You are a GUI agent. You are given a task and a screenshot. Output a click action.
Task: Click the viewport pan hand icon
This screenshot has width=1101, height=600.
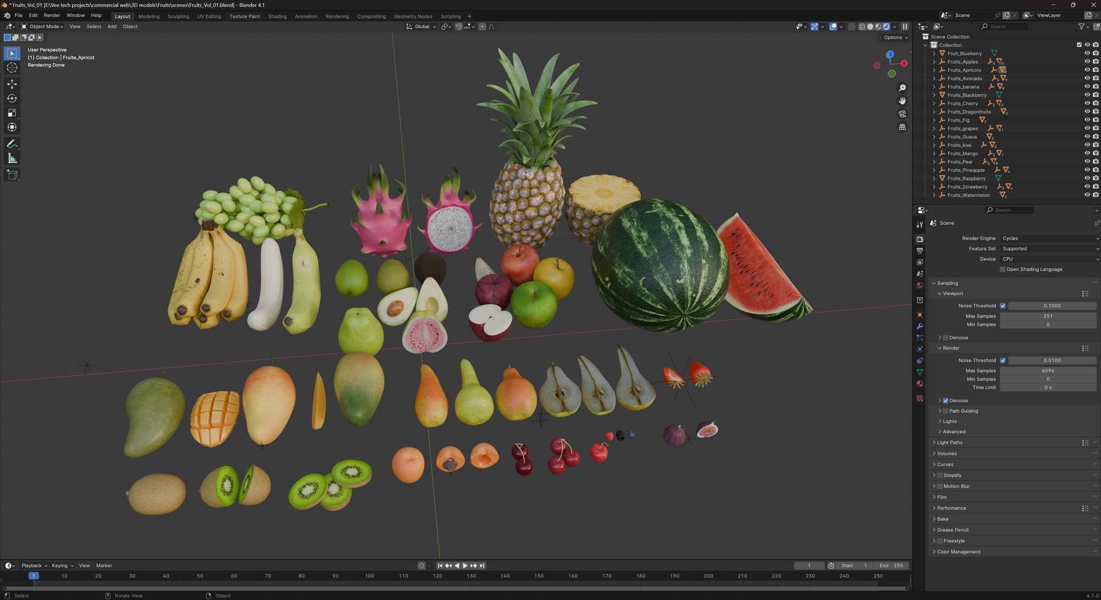tap(902, 101)
